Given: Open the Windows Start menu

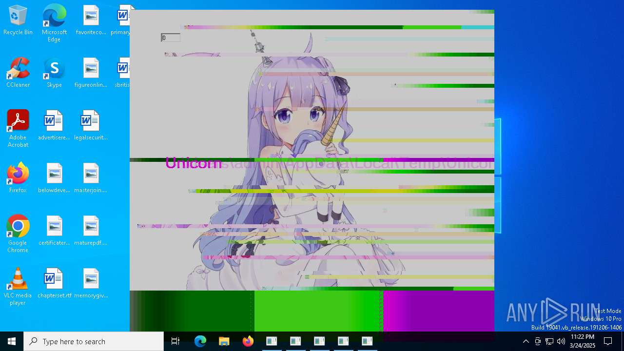Looking at the screenshot, I should tap(12, 341).
